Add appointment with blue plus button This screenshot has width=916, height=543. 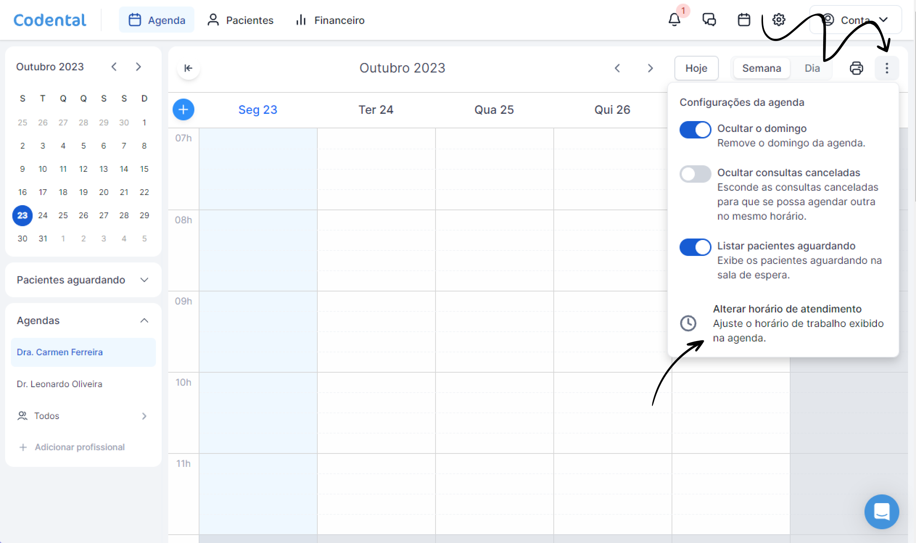tap(183, 109)
